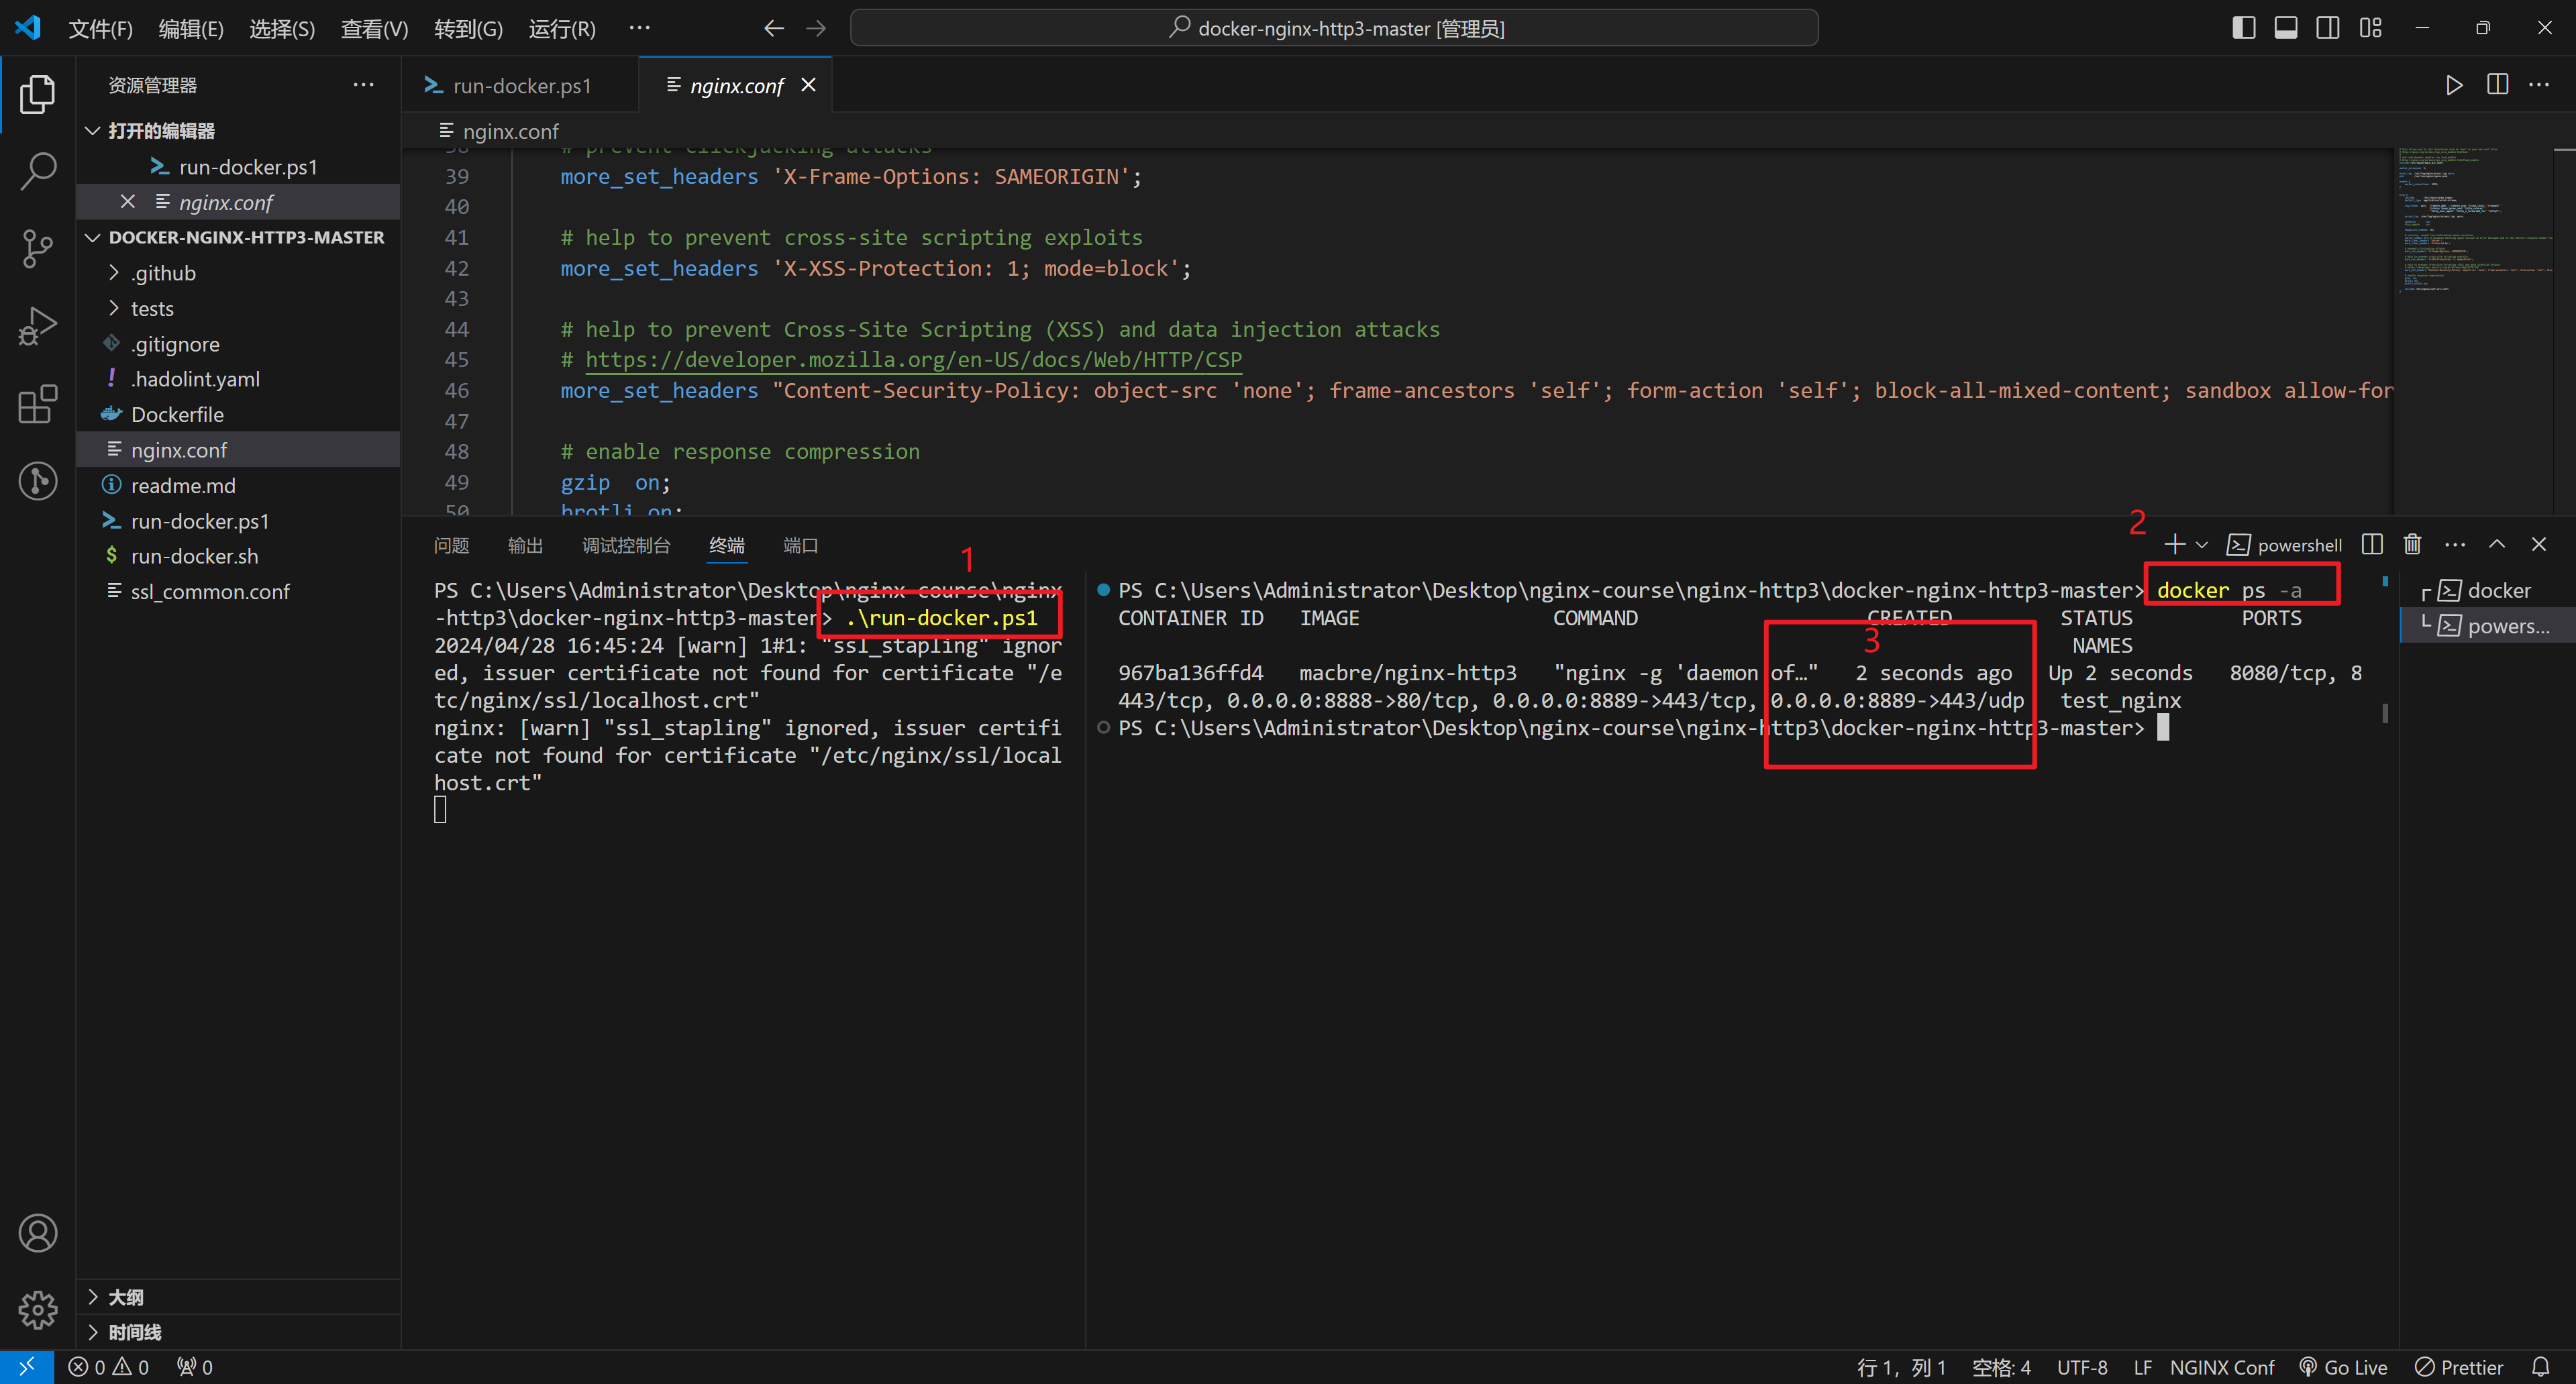Change encoding UTF-8 in status bar
2576x1384 pixels.
tap(2082, 1367)
